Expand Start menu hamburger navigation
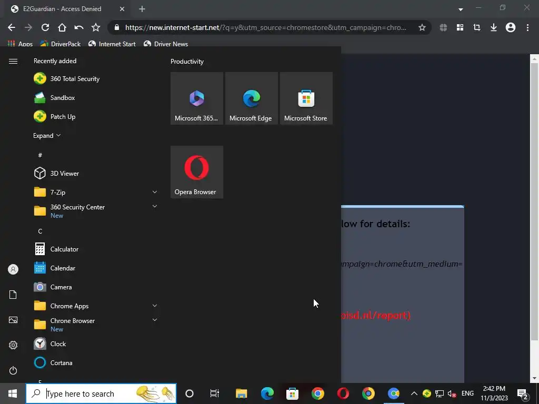The height and width of the screenshot is (404, 539). point(13,61)
